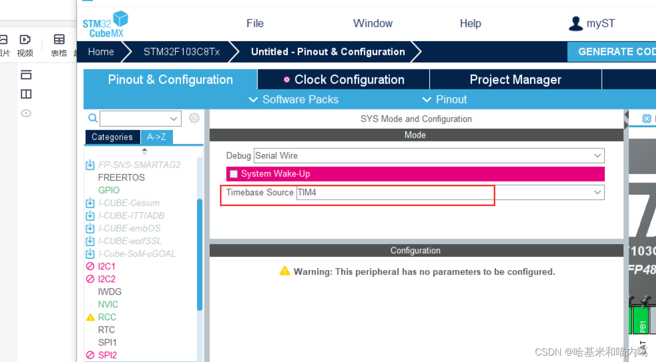Open the peripheral search dropdown arrow
This screenshot has height=362, width=656.
173,119
